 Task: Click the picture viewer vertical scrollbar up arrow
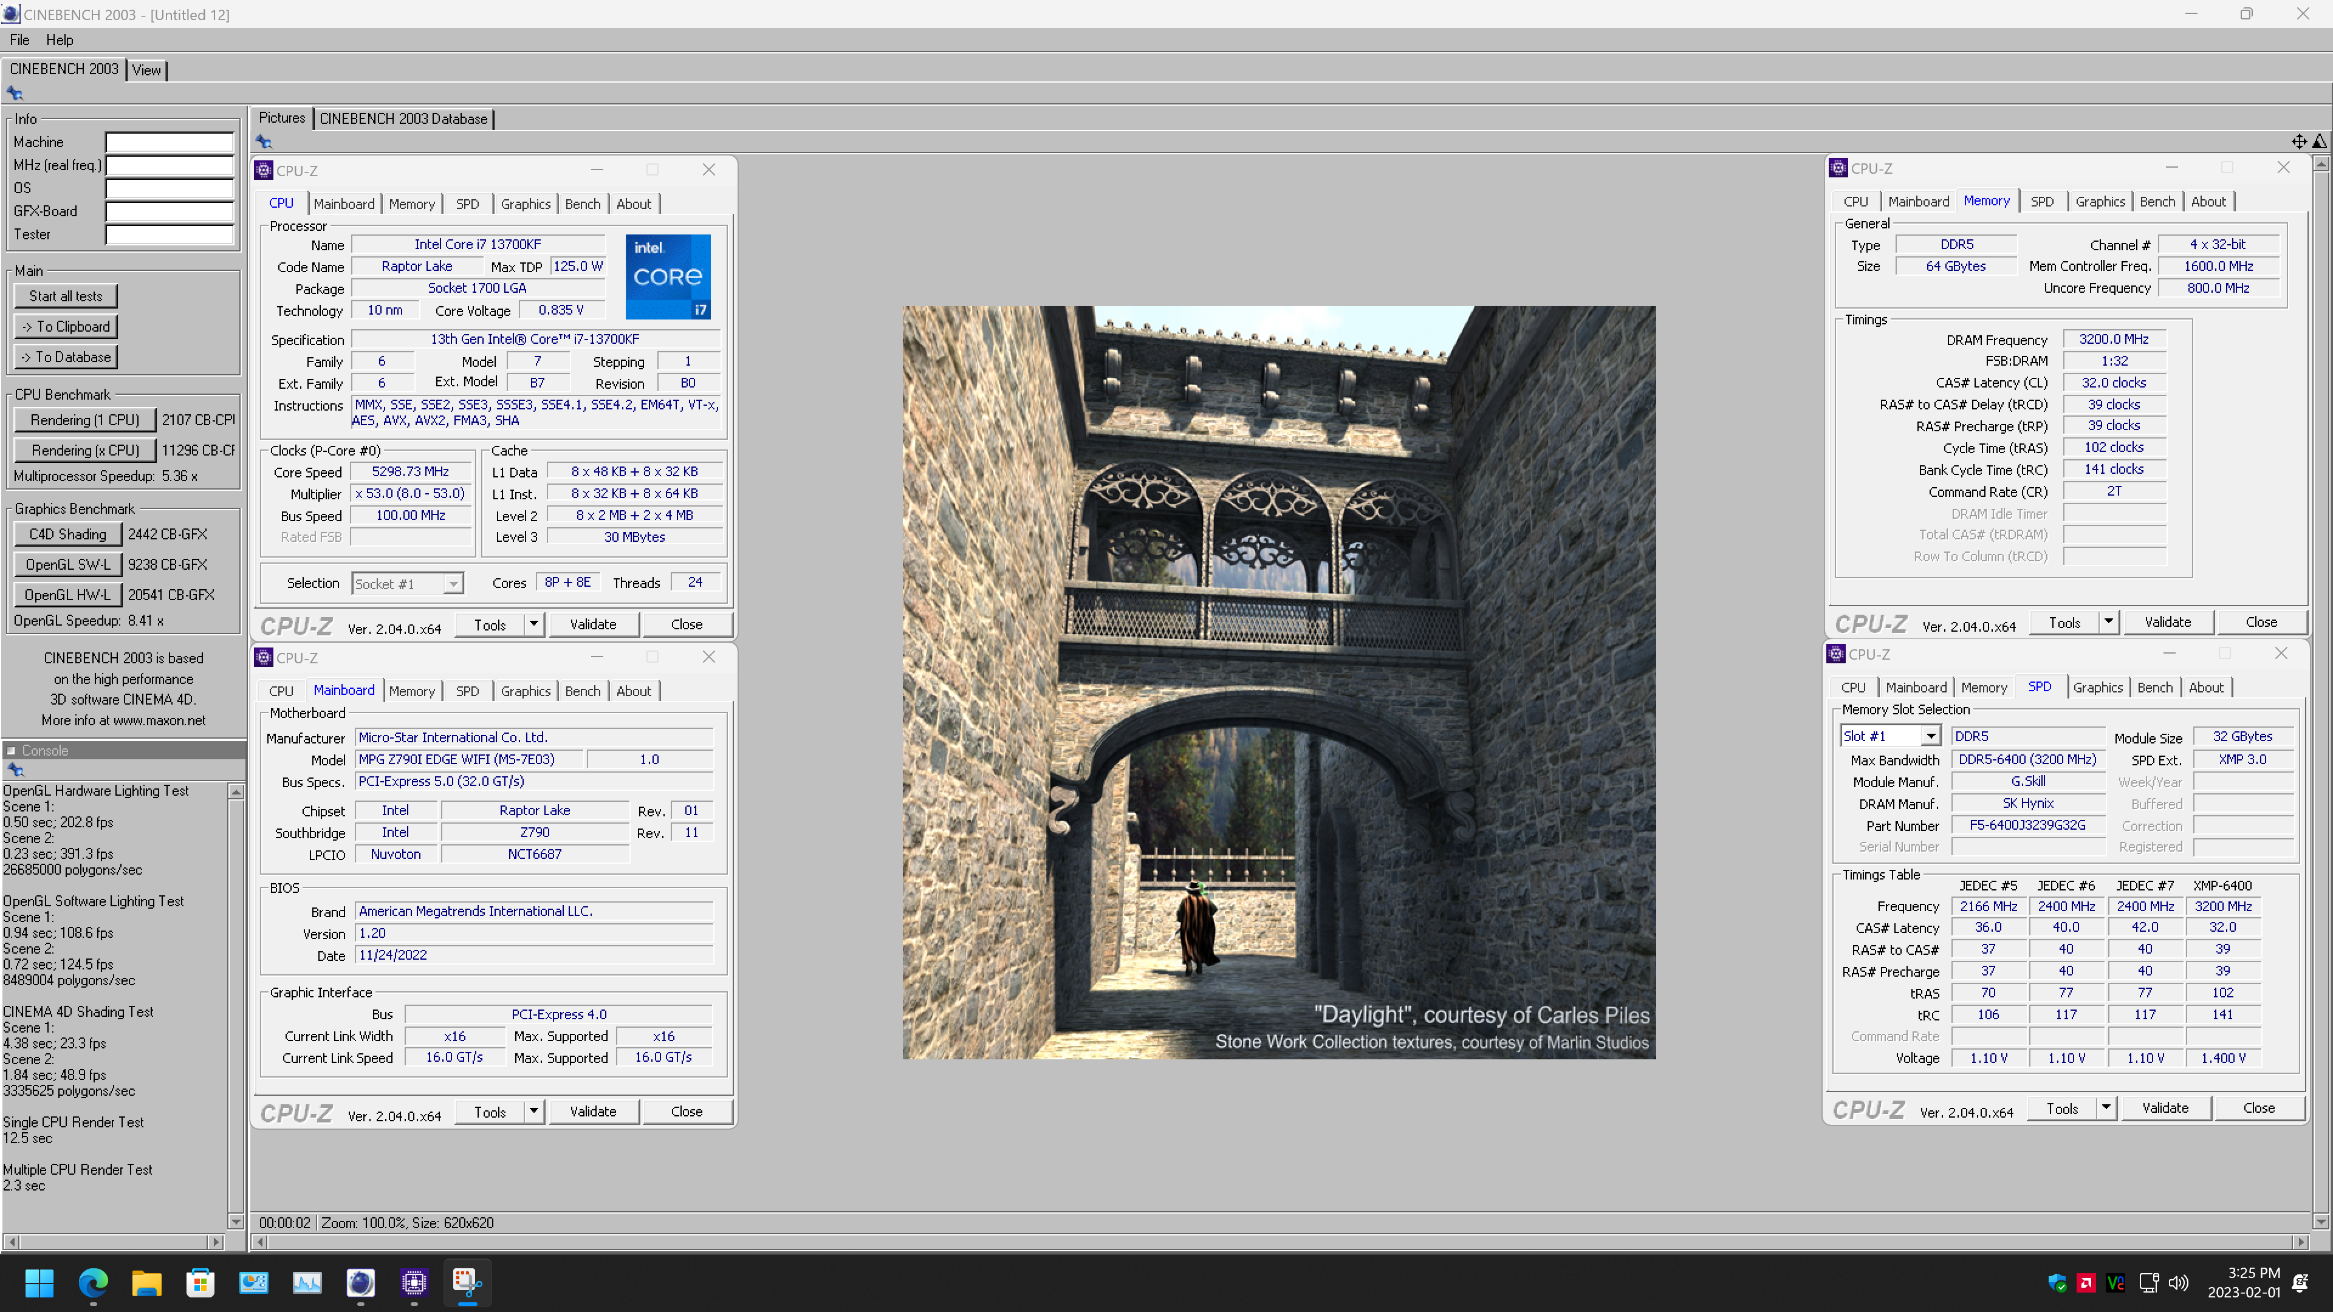2320,164
